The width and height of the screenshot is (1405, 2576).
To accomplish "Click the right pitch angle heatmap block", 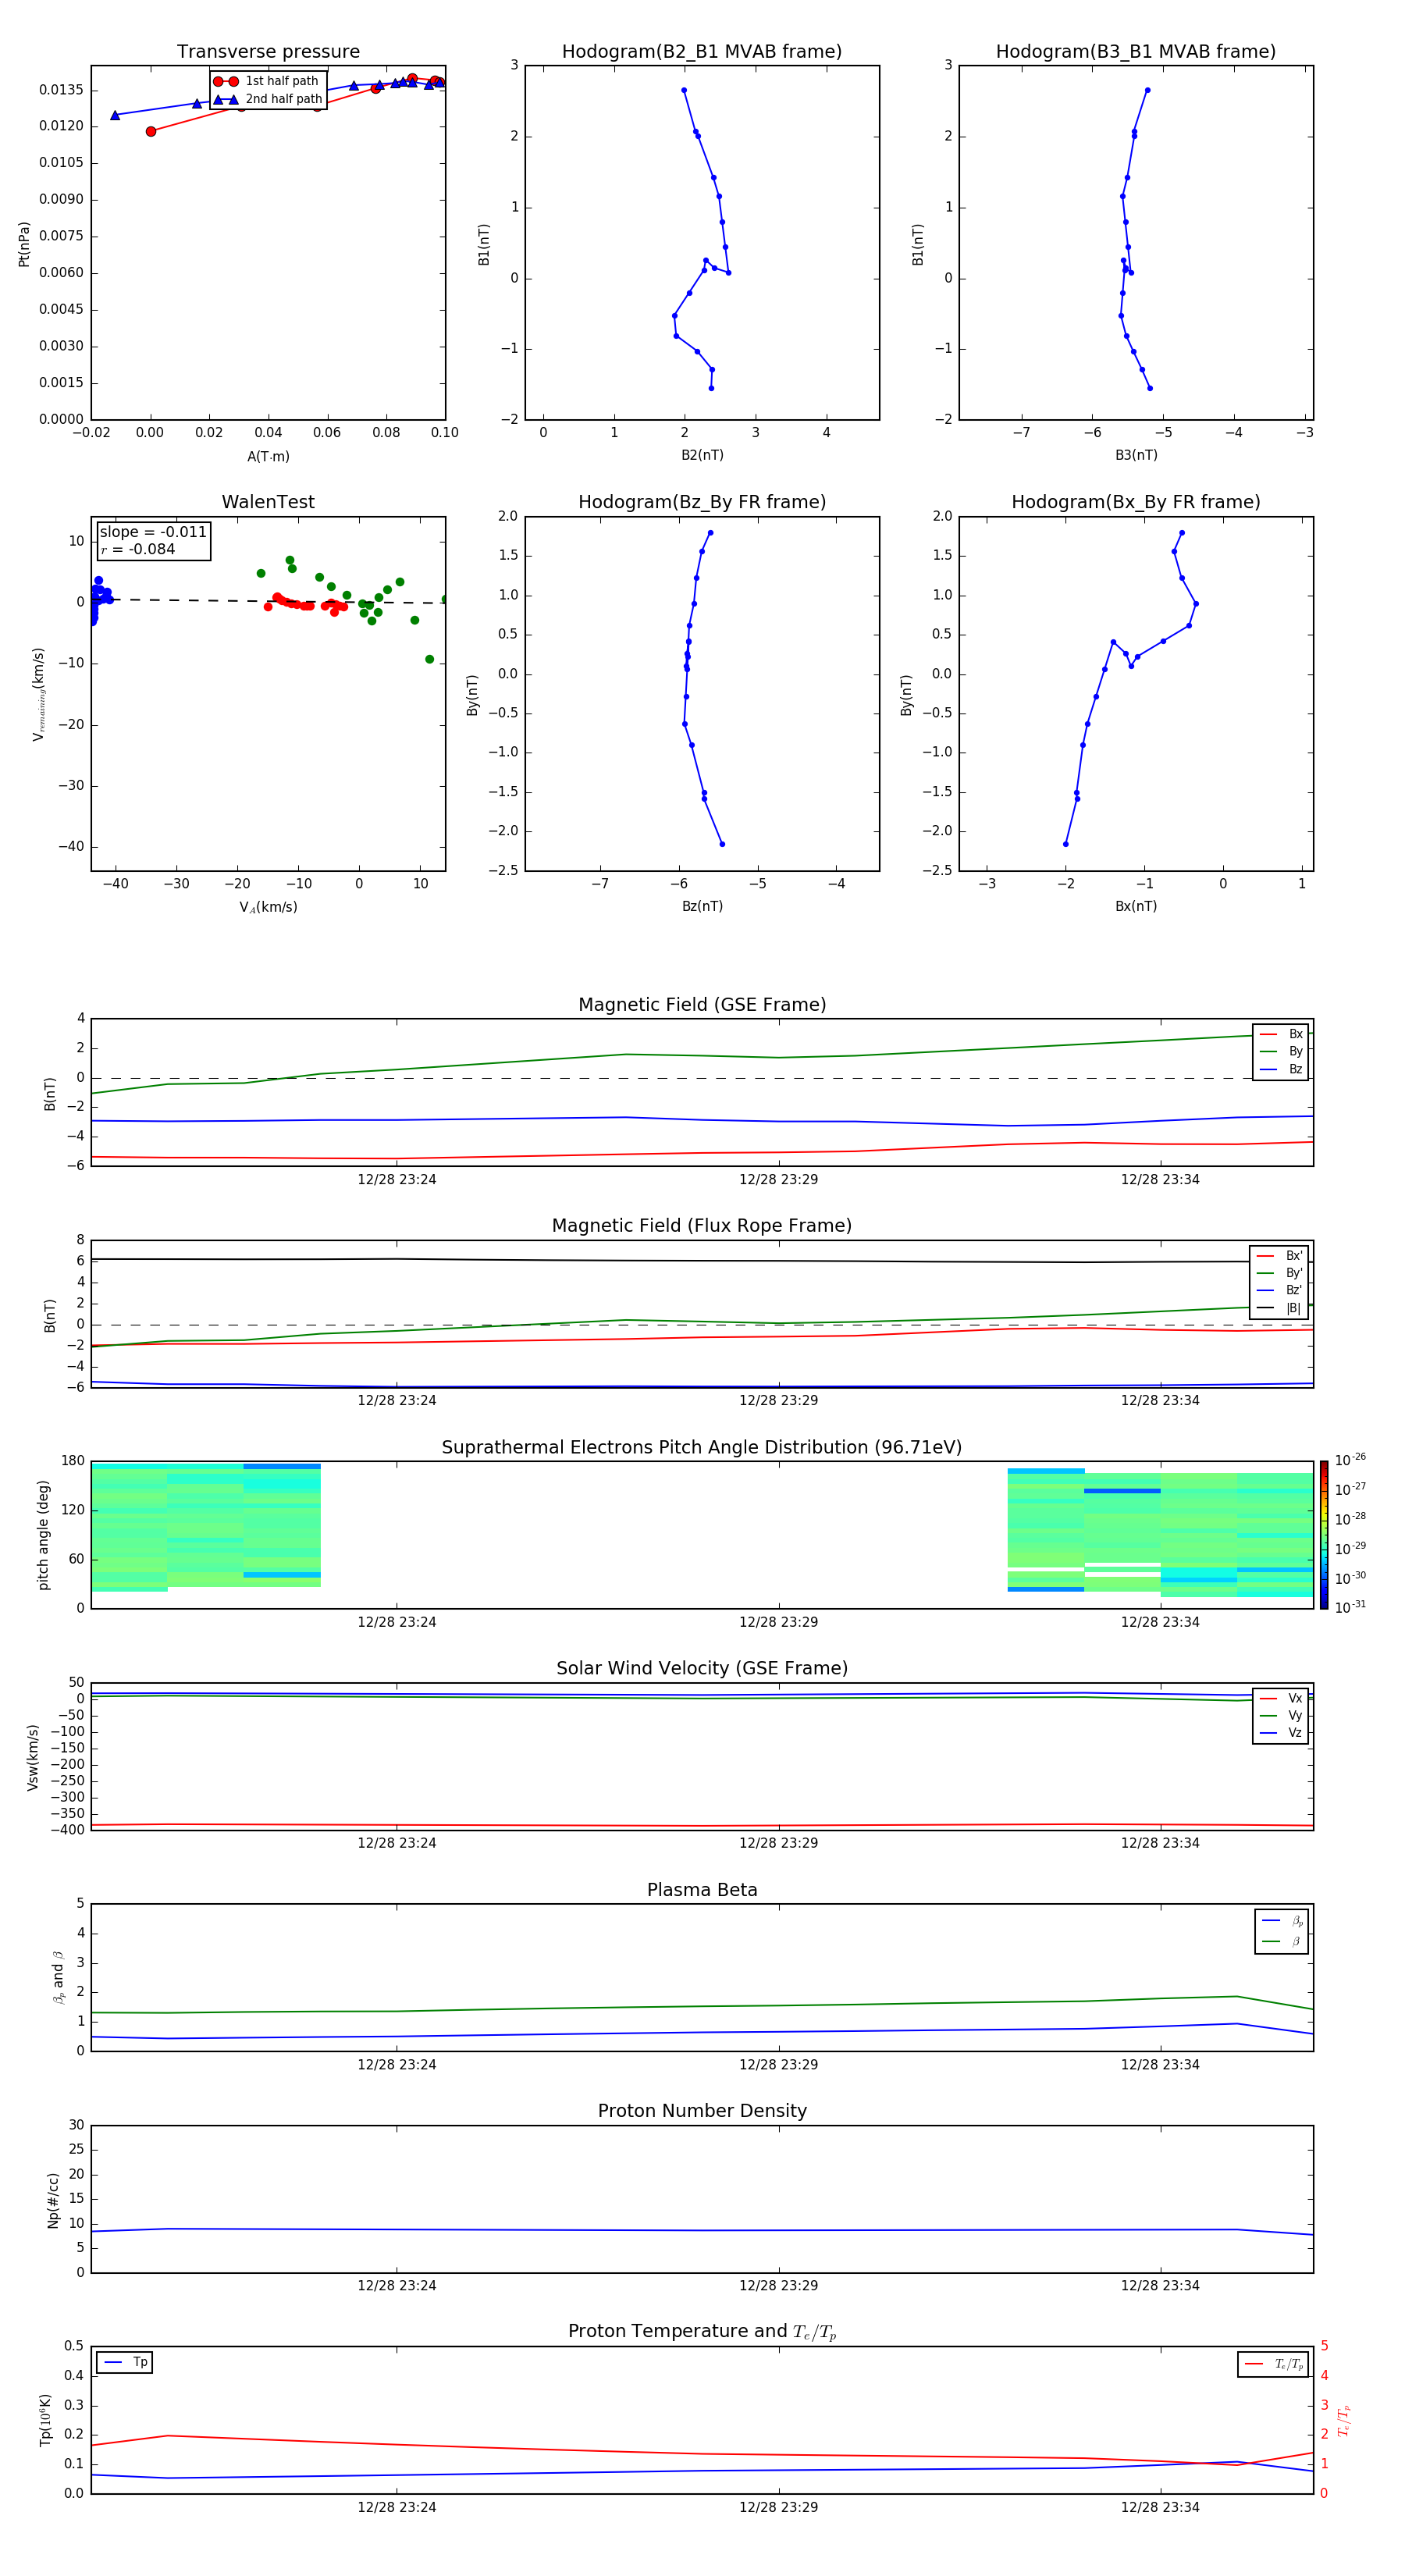I will [1160, 1532].
